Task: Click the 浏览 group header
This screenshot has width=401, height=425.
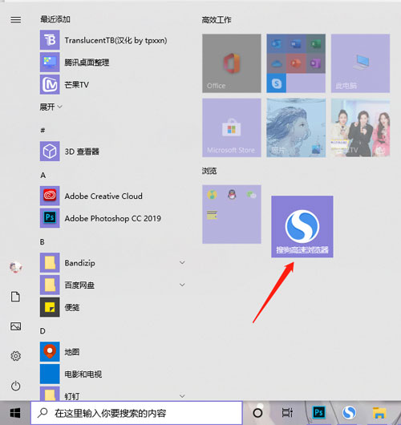Action: tap(209, 171)
